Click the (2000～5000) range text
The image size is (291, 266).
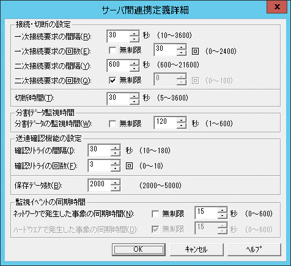(x=160, y=185)
